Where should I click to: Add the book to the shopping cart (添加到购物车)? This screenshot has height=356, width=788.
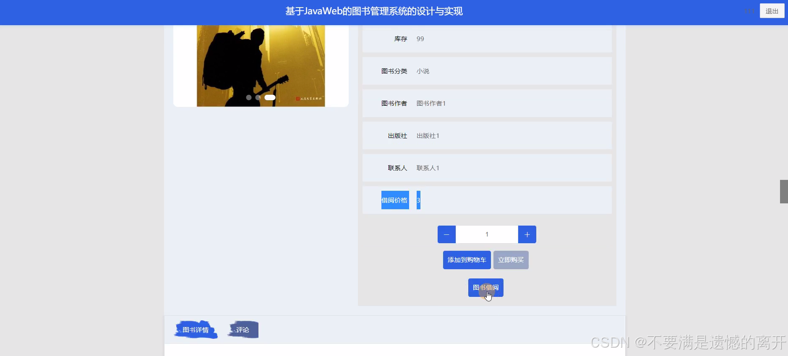pyautogui.click(x=467, y=260)
